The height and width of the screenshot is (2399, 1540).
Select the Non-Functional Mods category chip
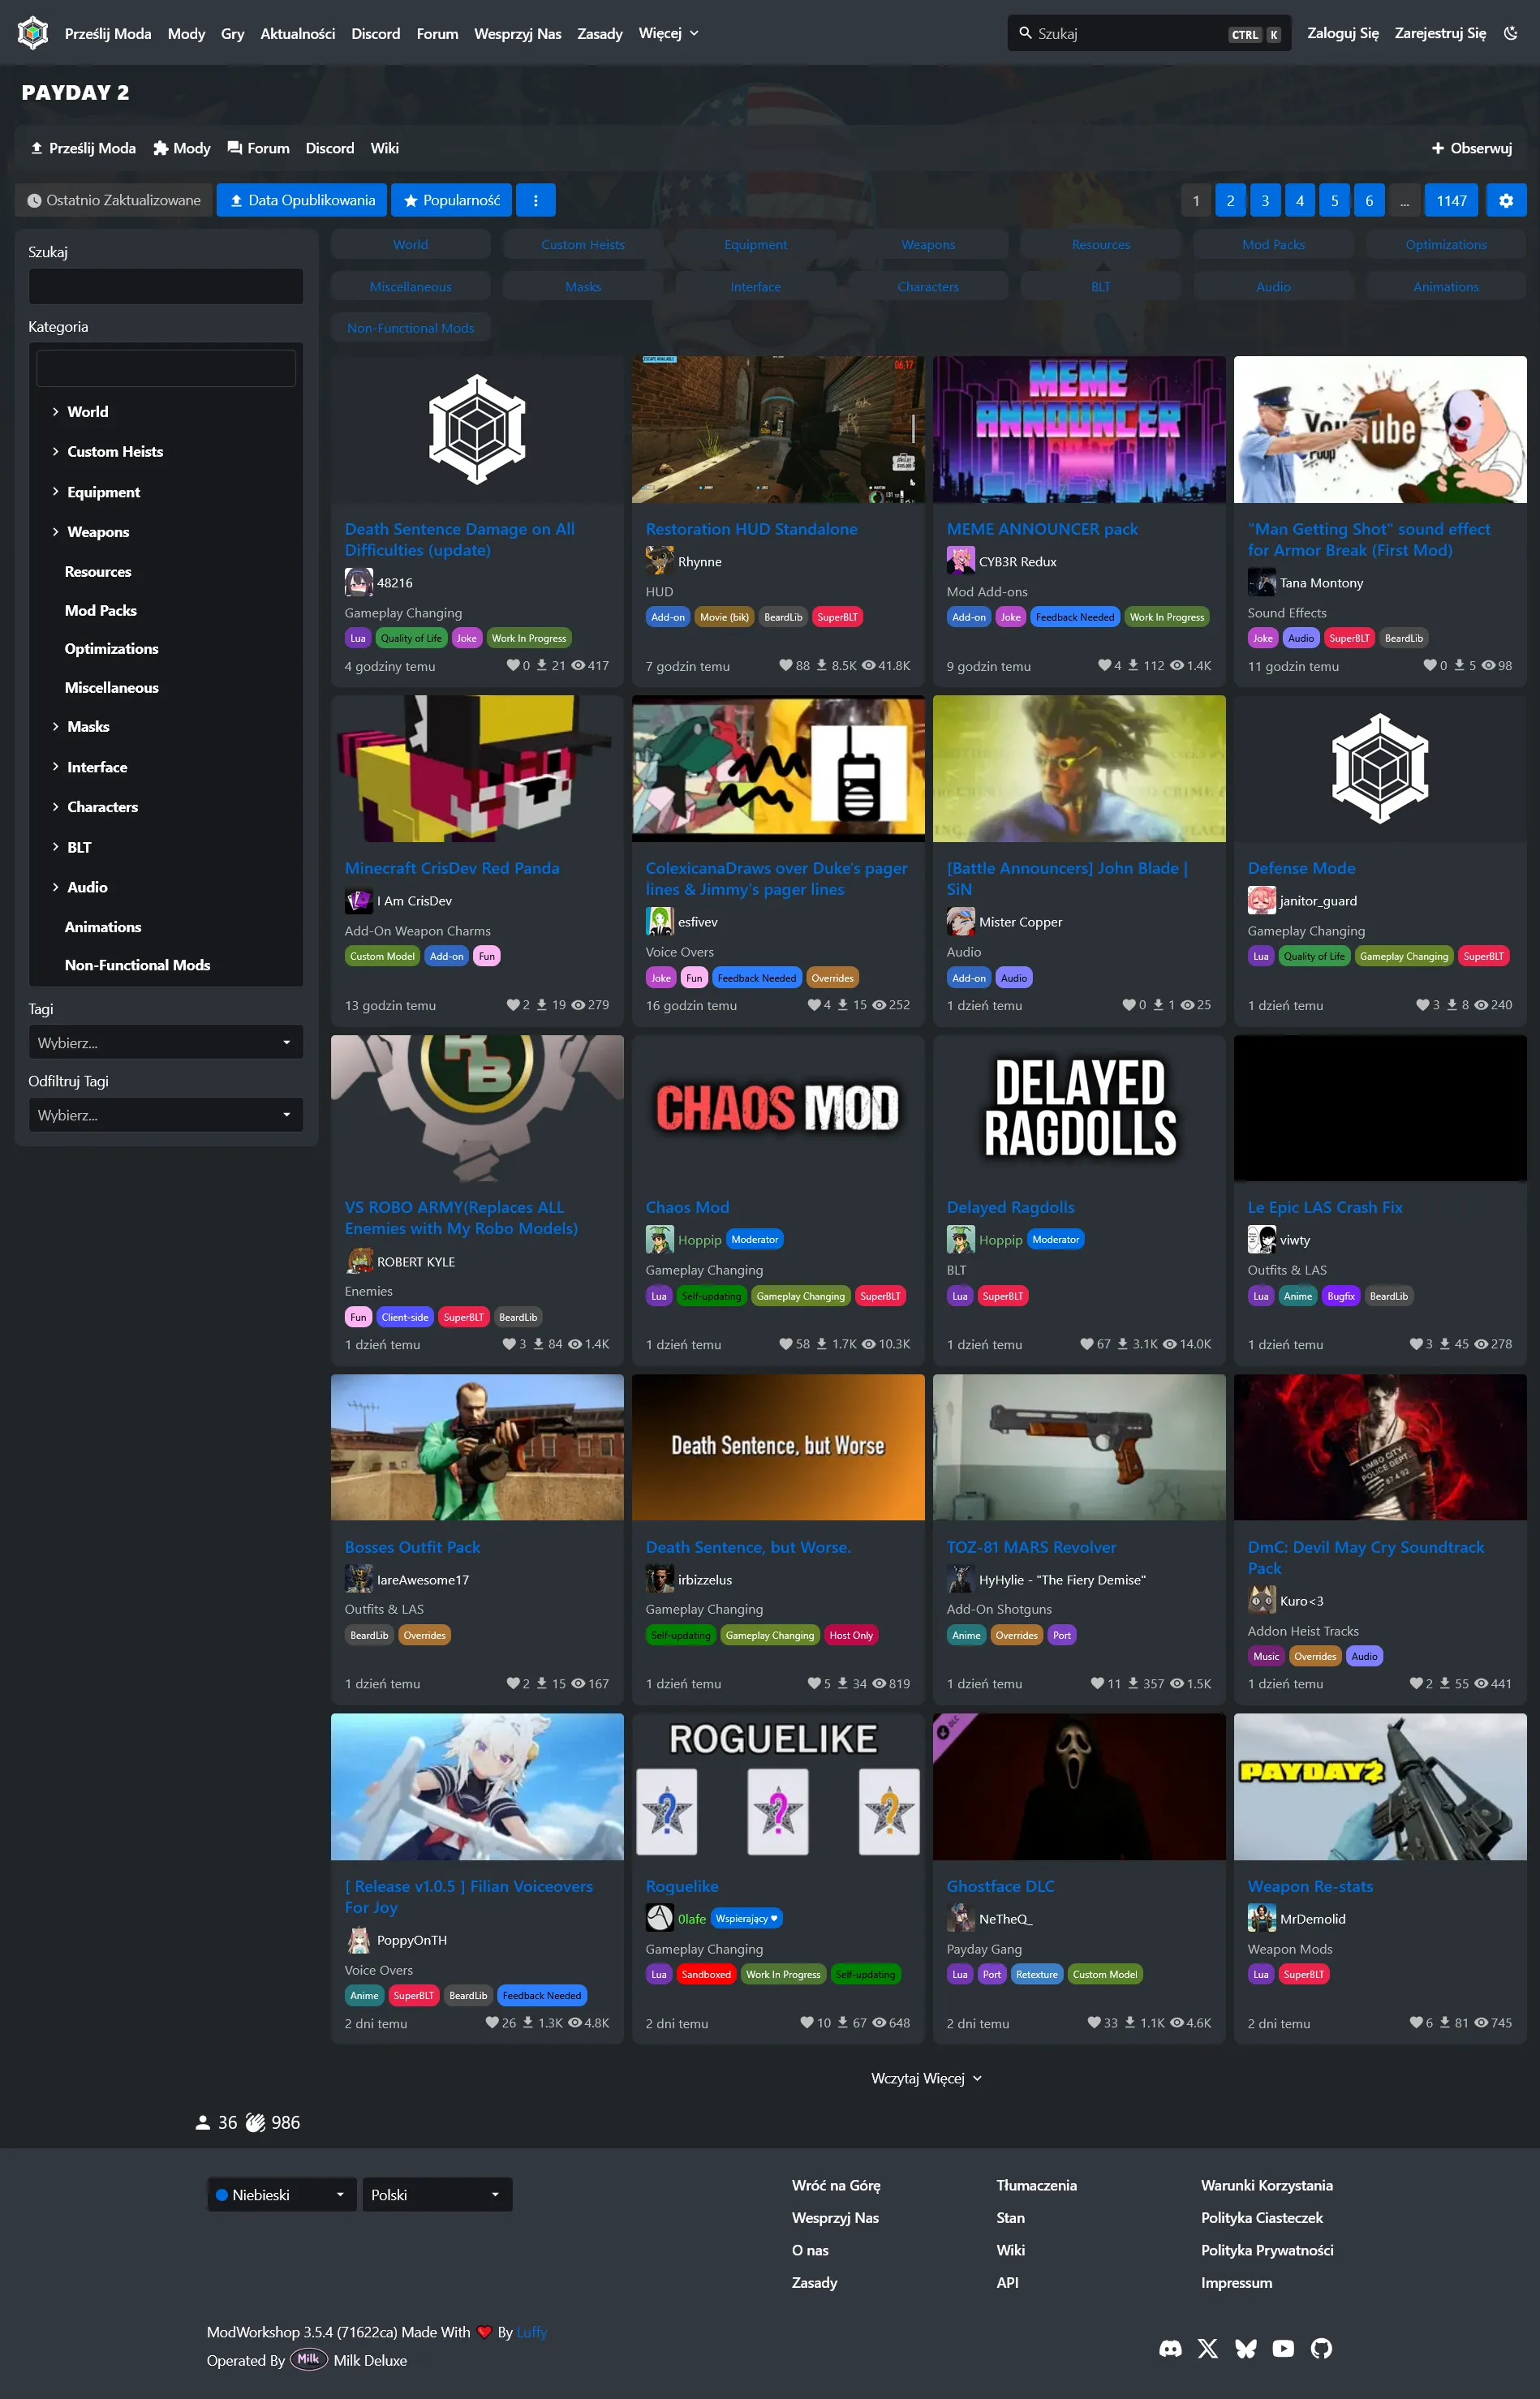click(410, 328)
